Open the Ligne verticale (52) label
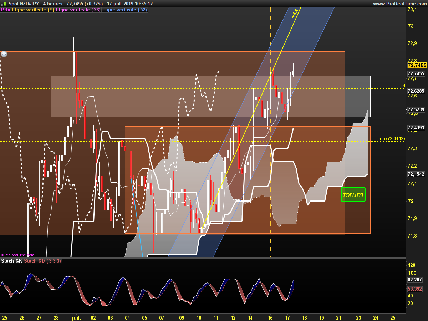Screen dimensions: 428x321 click(124, 10)
